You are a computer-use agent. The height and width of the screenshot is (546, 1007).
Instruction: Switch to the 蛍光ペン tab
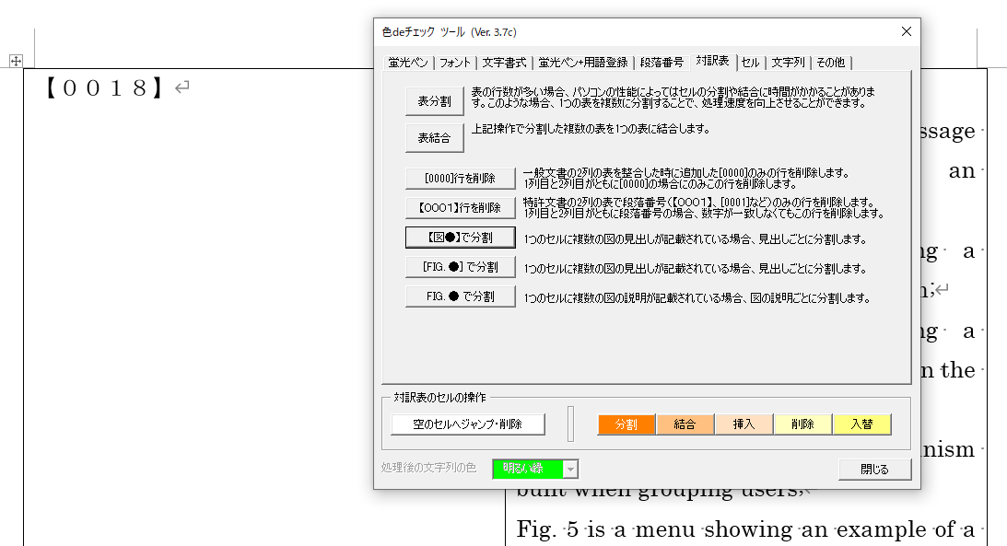pyautogui.click(x=408, y=63)
